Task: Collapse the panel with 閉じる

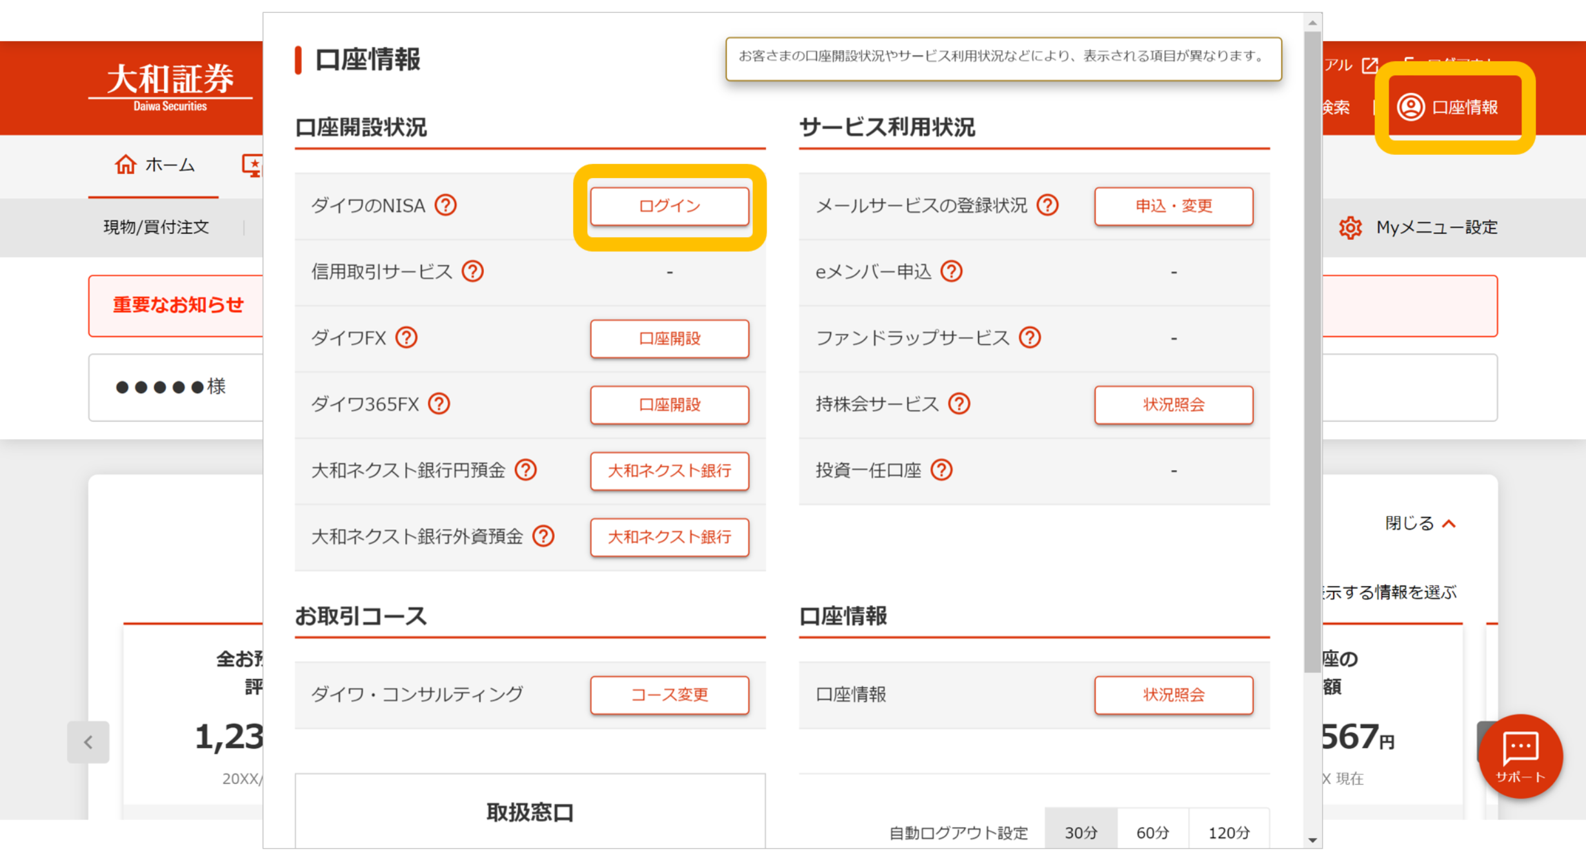Action: [x=1420, y=524]
